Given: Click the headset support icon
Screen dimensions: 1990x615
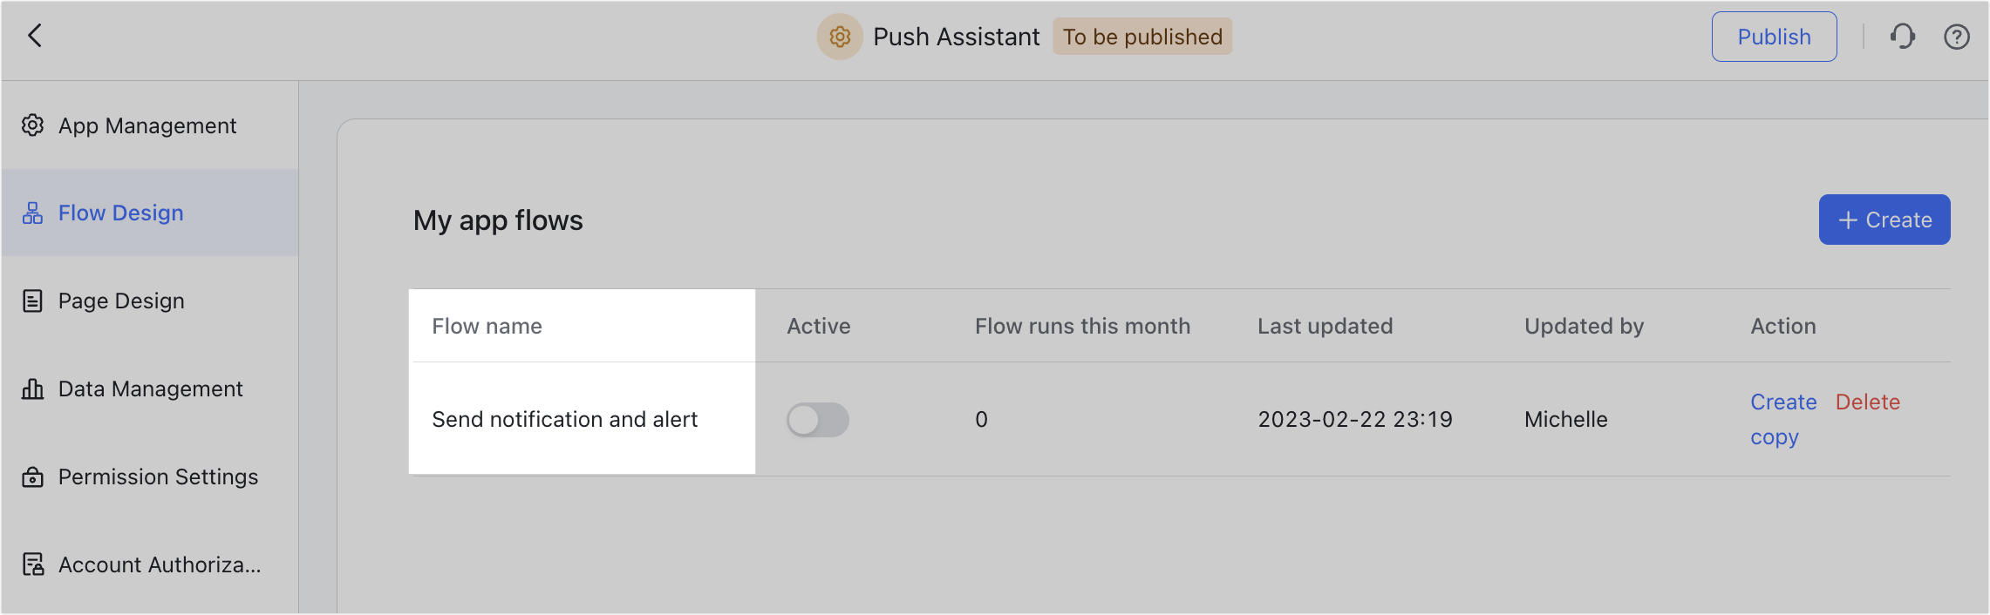Looking at the screenshot, I should coord(1902,37).
